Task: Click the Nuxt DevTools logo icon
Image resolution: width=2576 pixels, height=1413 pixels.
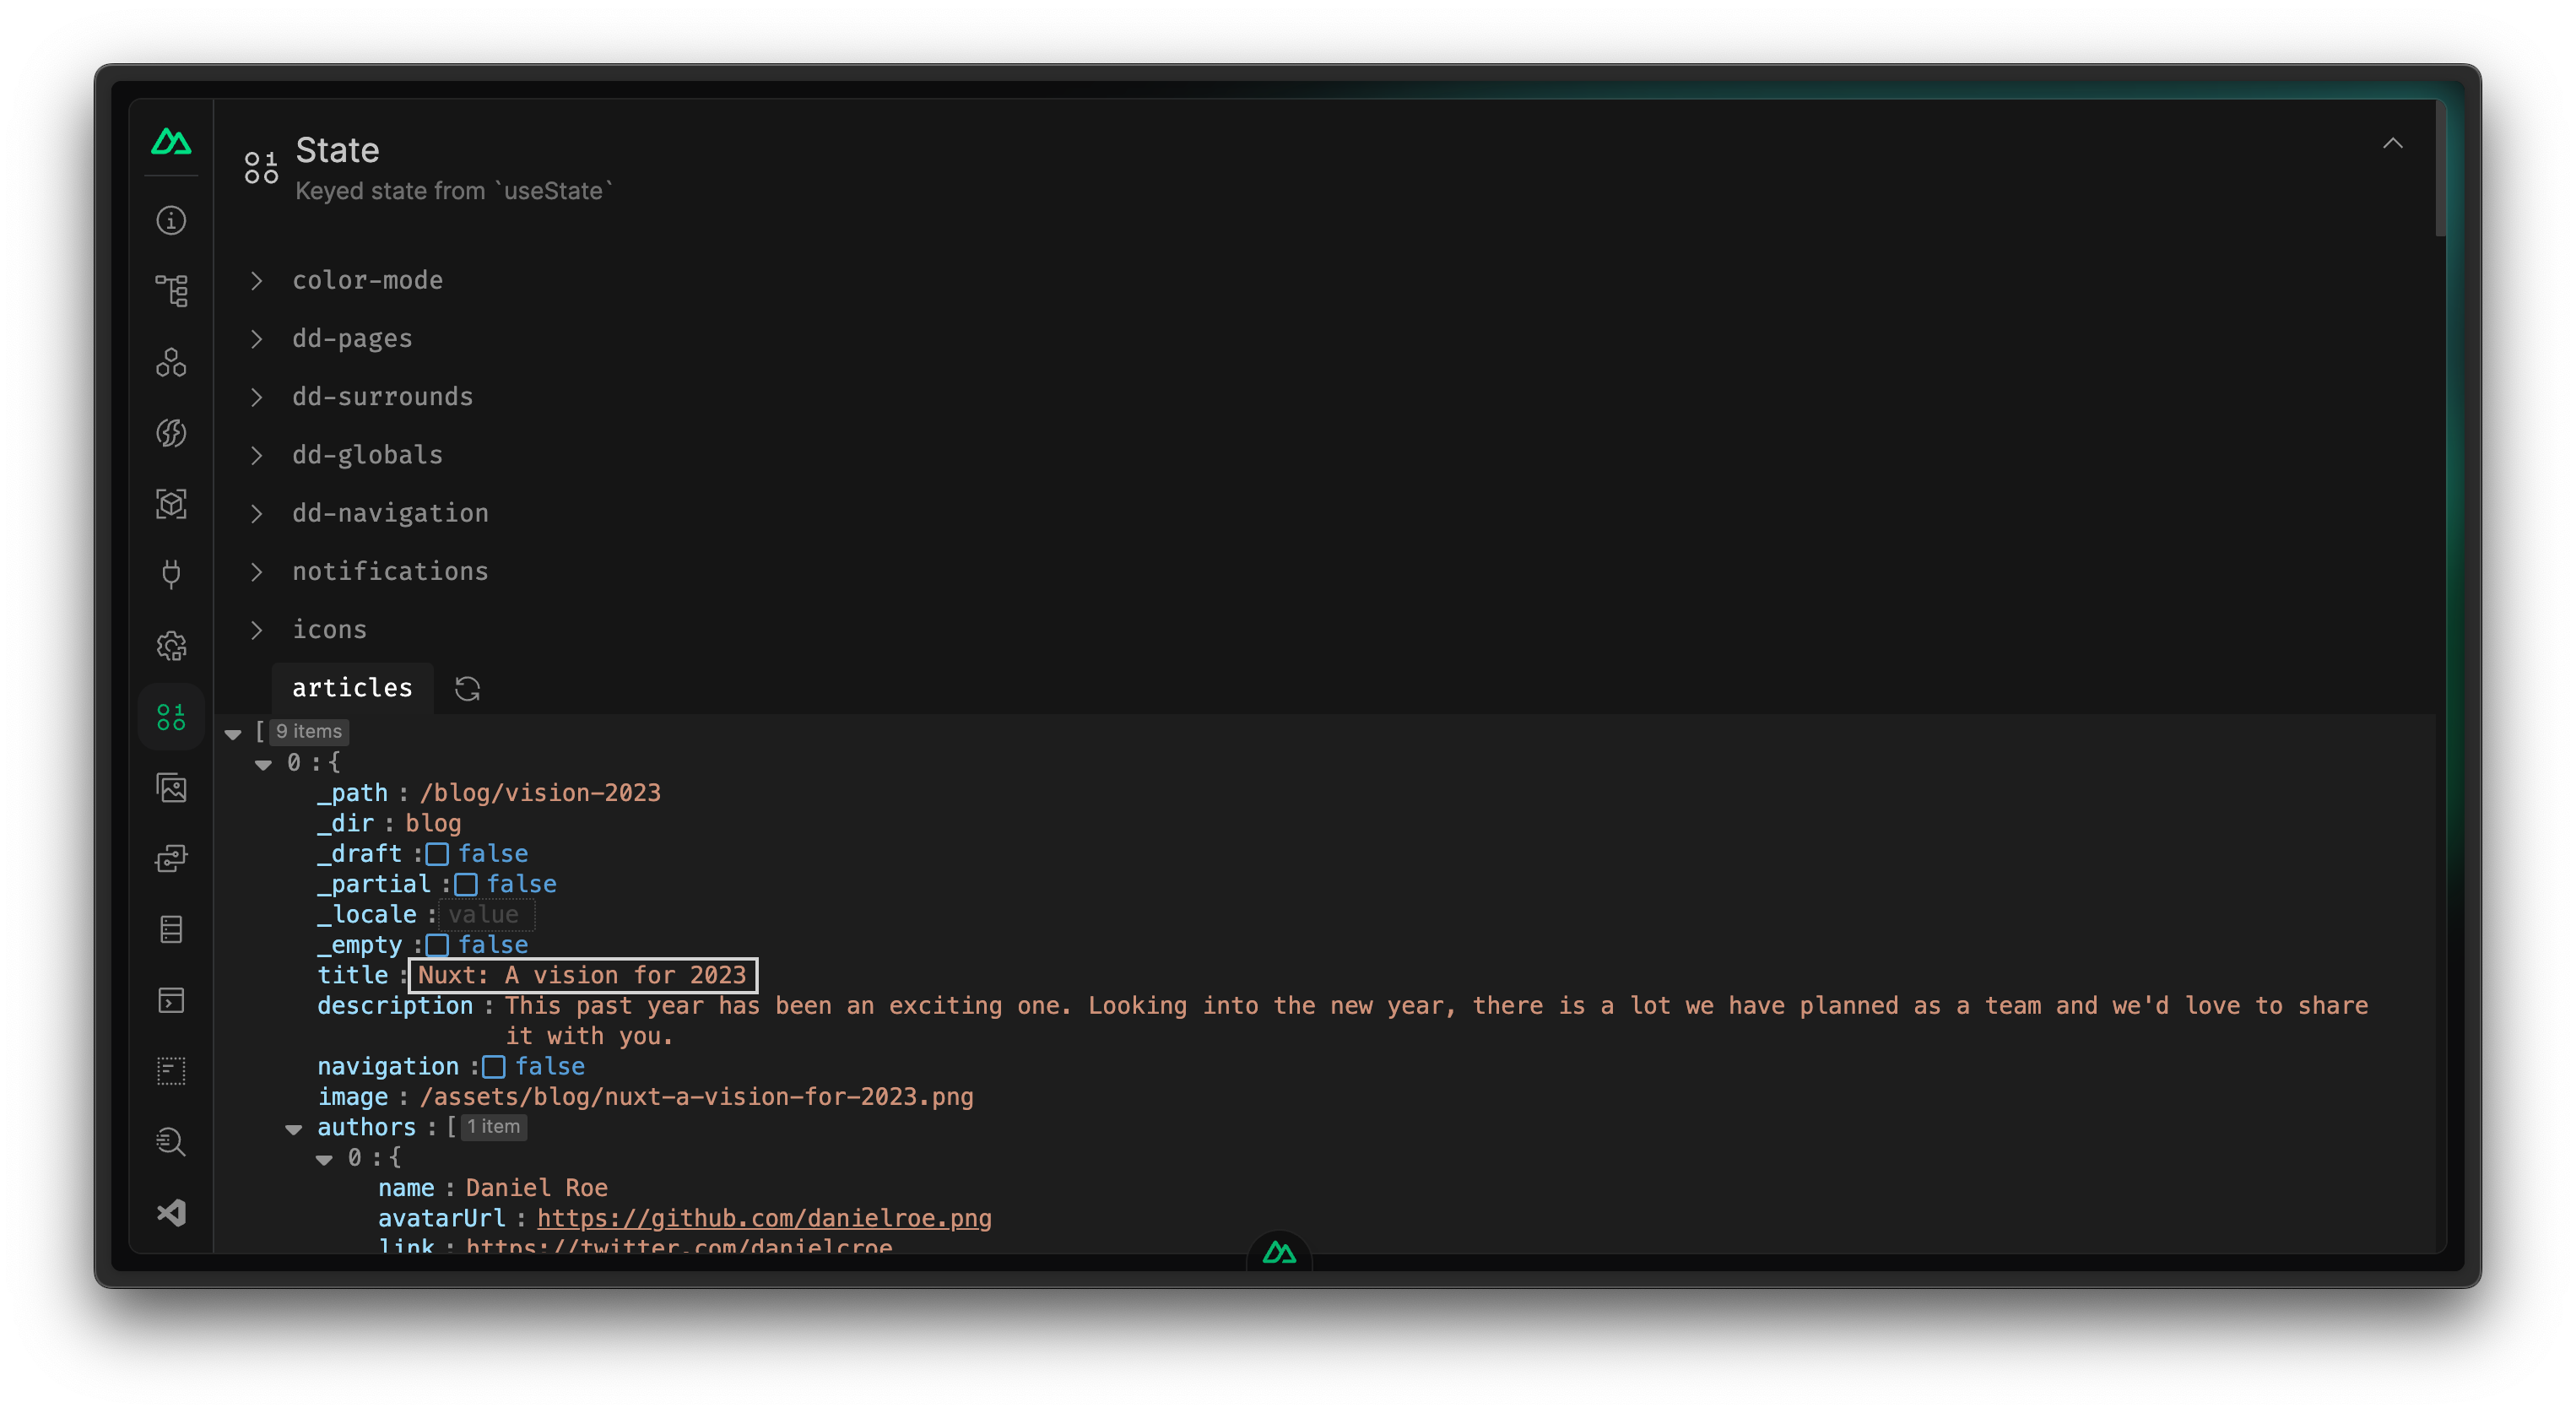Action: tap(172, 144)
